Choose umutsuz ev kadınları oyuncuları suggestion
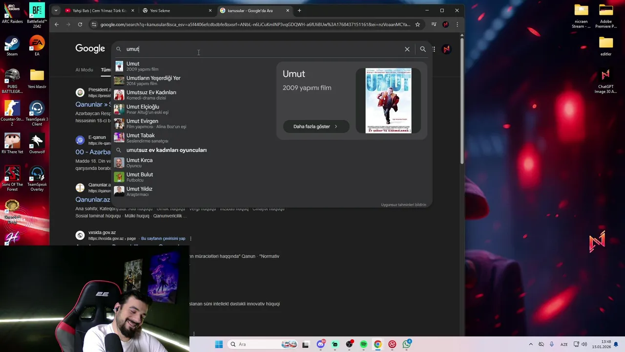625x352 pixels. (193, 150)
